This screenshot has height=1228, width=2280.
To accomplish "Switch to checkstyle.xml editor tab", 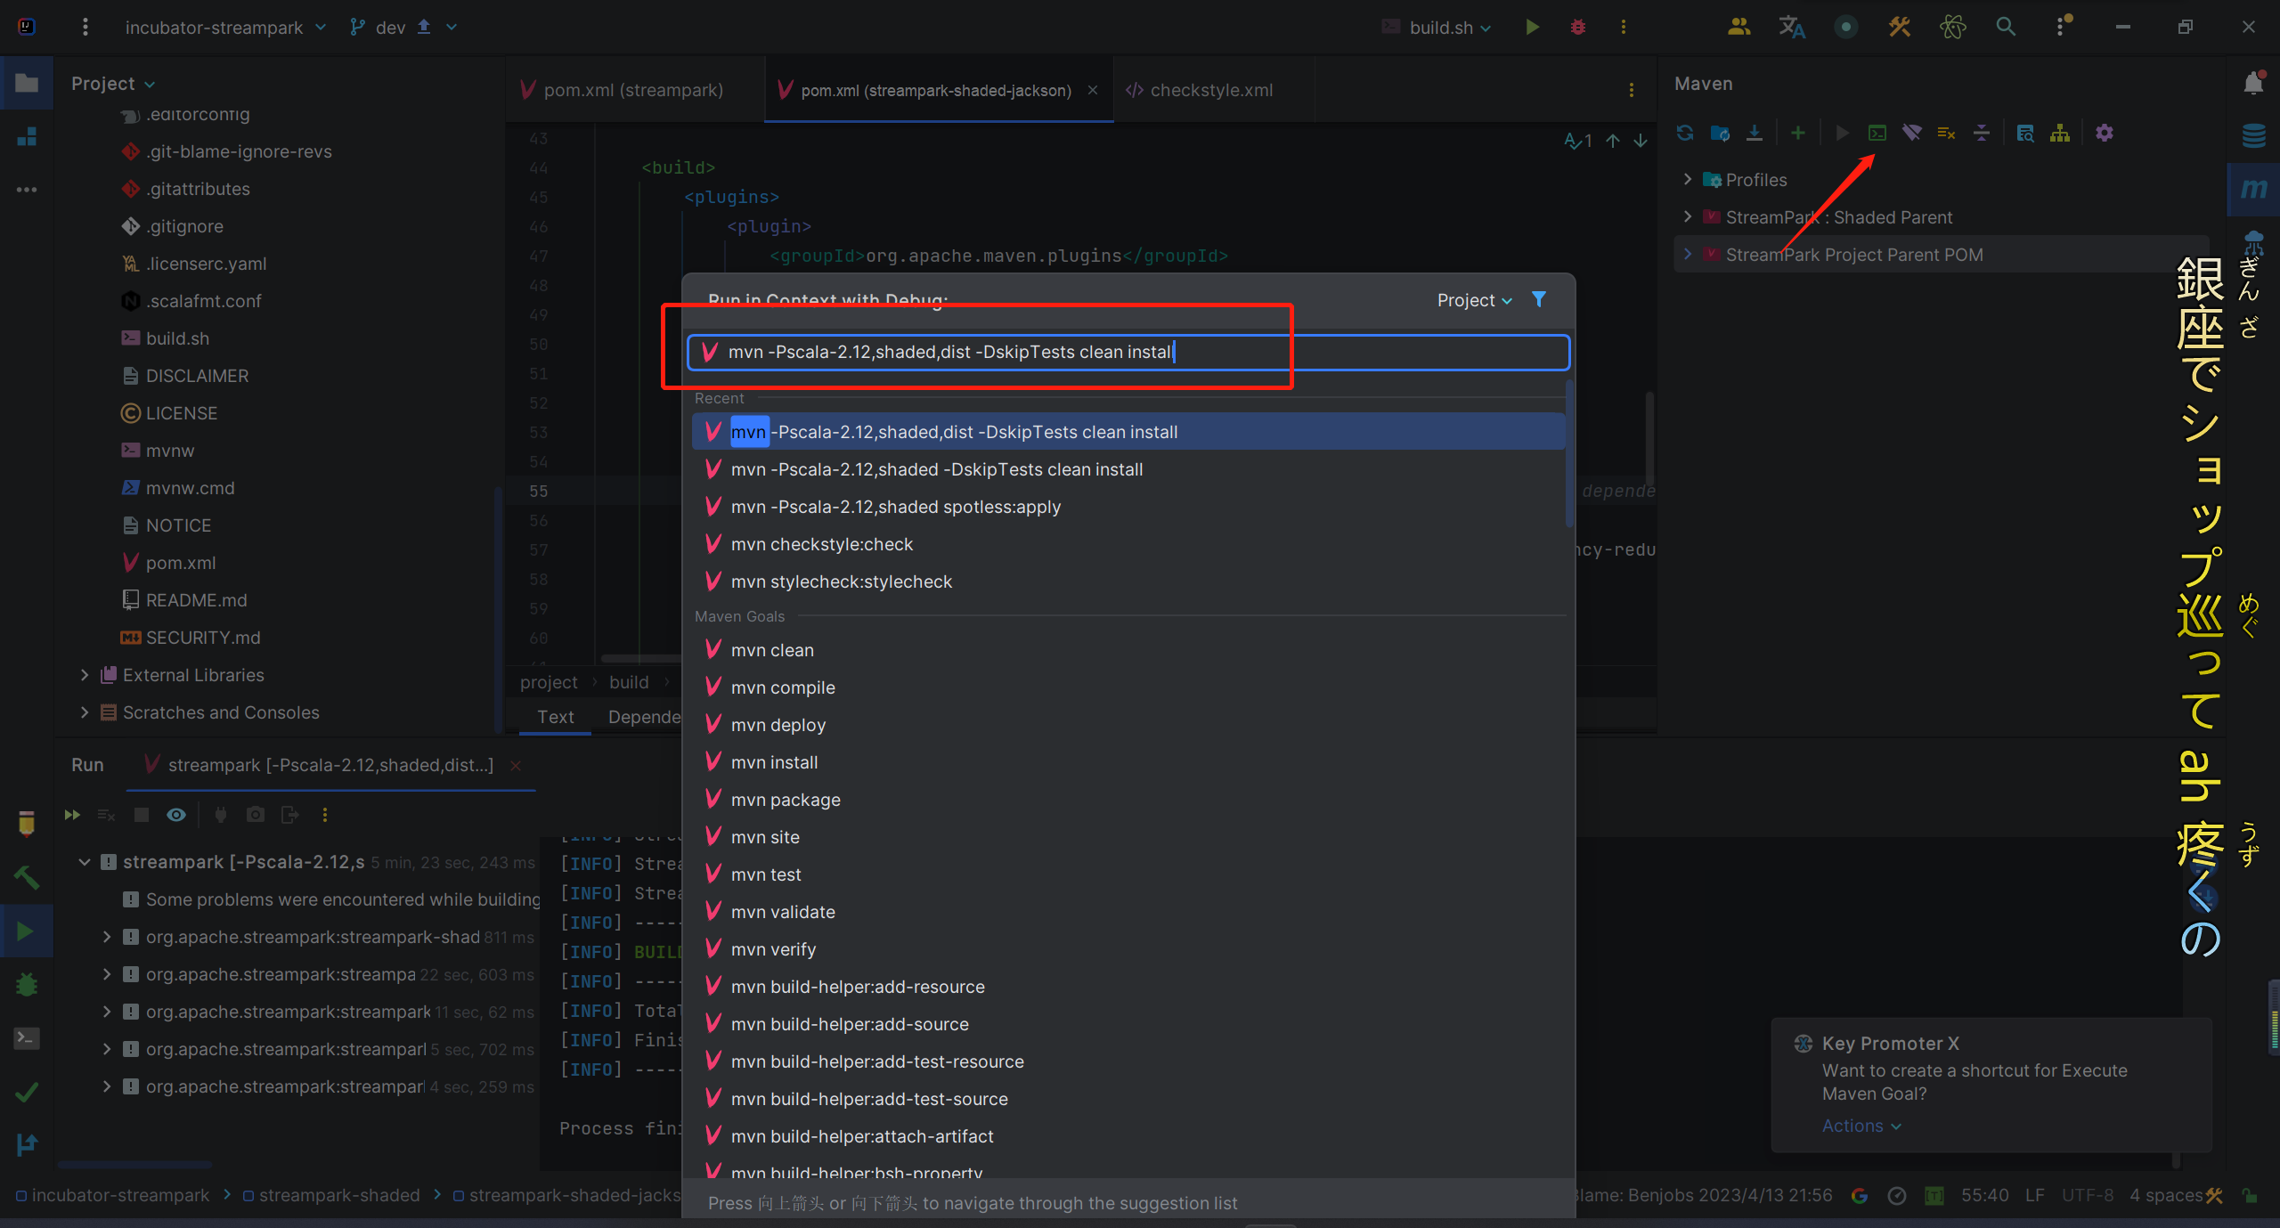I will point(1210,90).
